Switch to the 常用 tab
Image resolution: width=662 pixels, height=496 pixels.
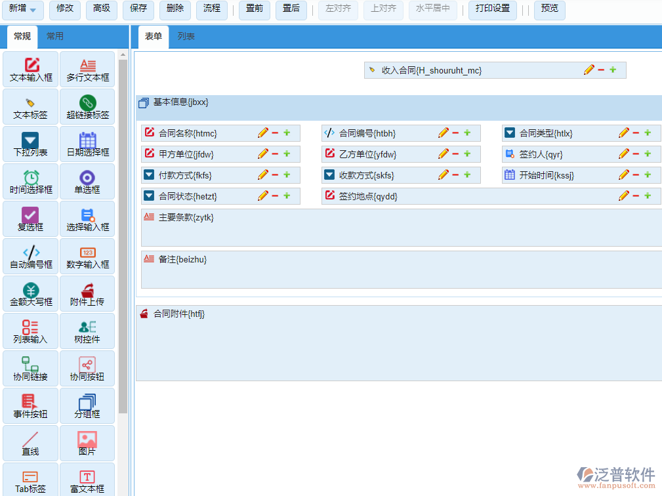[55, 37]
